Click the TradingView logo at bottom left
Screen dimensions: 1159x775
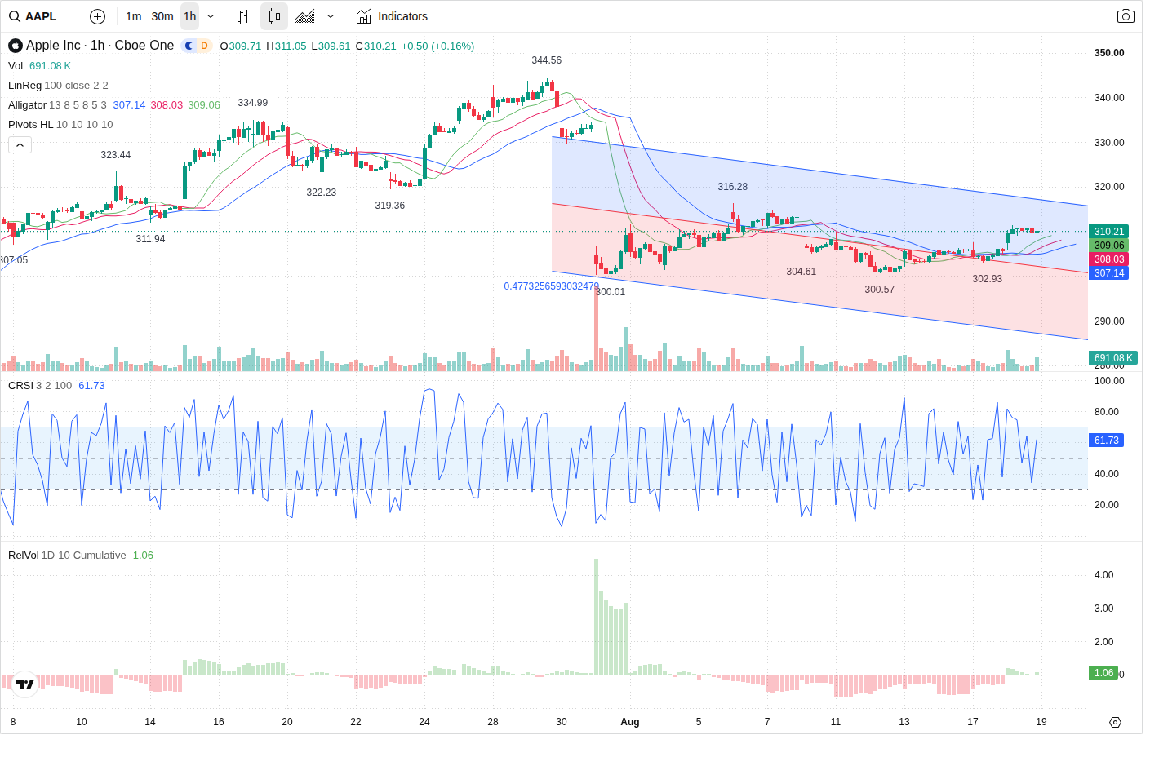[25, 684]
